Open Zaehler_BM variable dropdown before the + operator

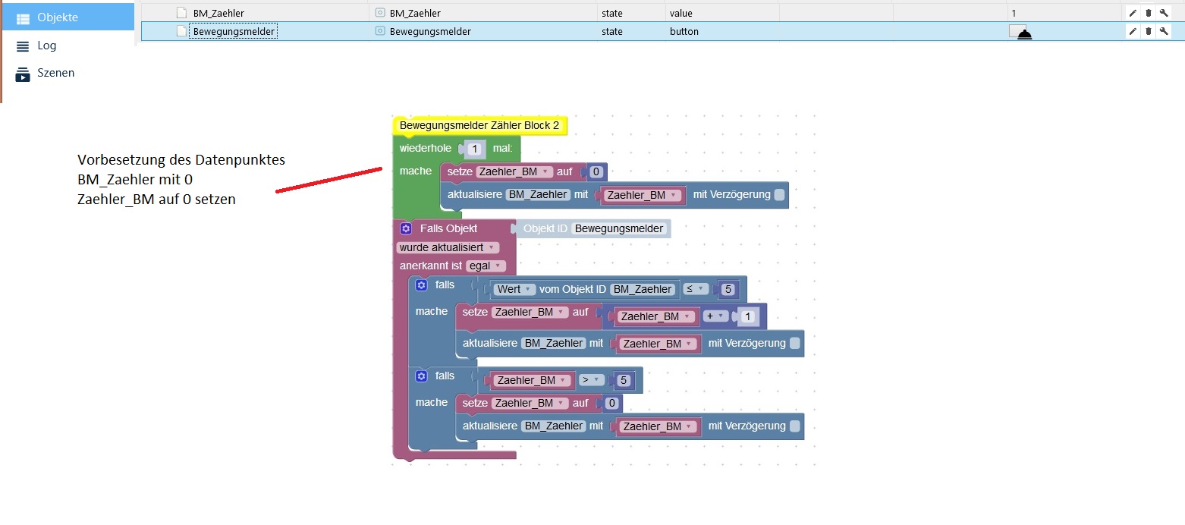tap(659, 317)
